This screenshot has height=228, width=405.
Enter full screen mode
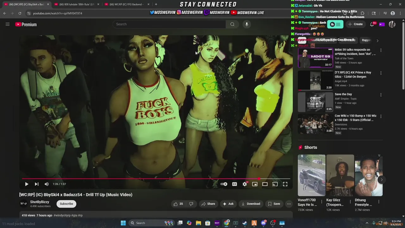click(285, 184)
